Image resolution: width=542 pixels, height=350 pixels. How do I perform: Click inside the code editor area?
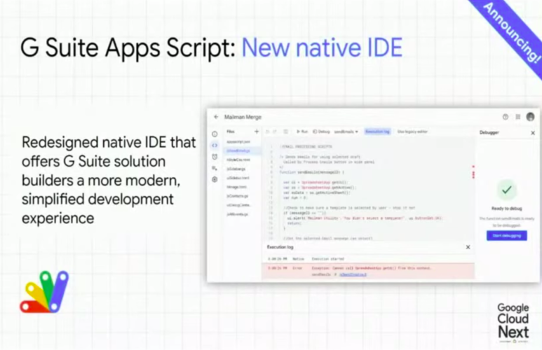click(x=367, y=190)
